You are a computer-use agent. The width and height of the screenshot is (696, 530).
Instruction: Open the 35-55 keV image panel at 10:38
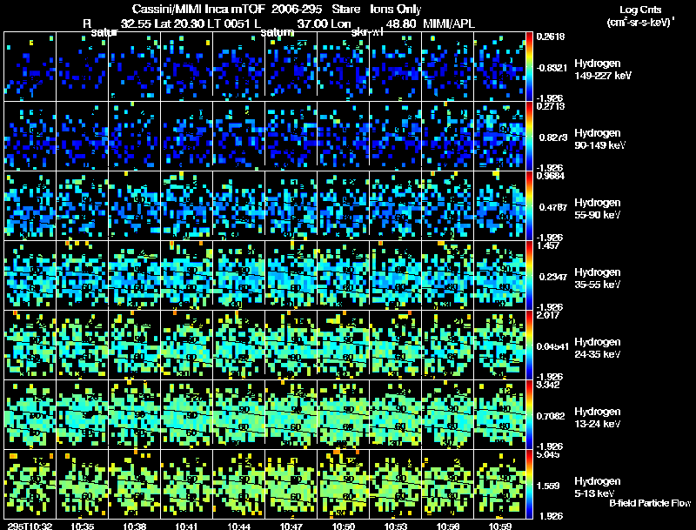[135, 275]
